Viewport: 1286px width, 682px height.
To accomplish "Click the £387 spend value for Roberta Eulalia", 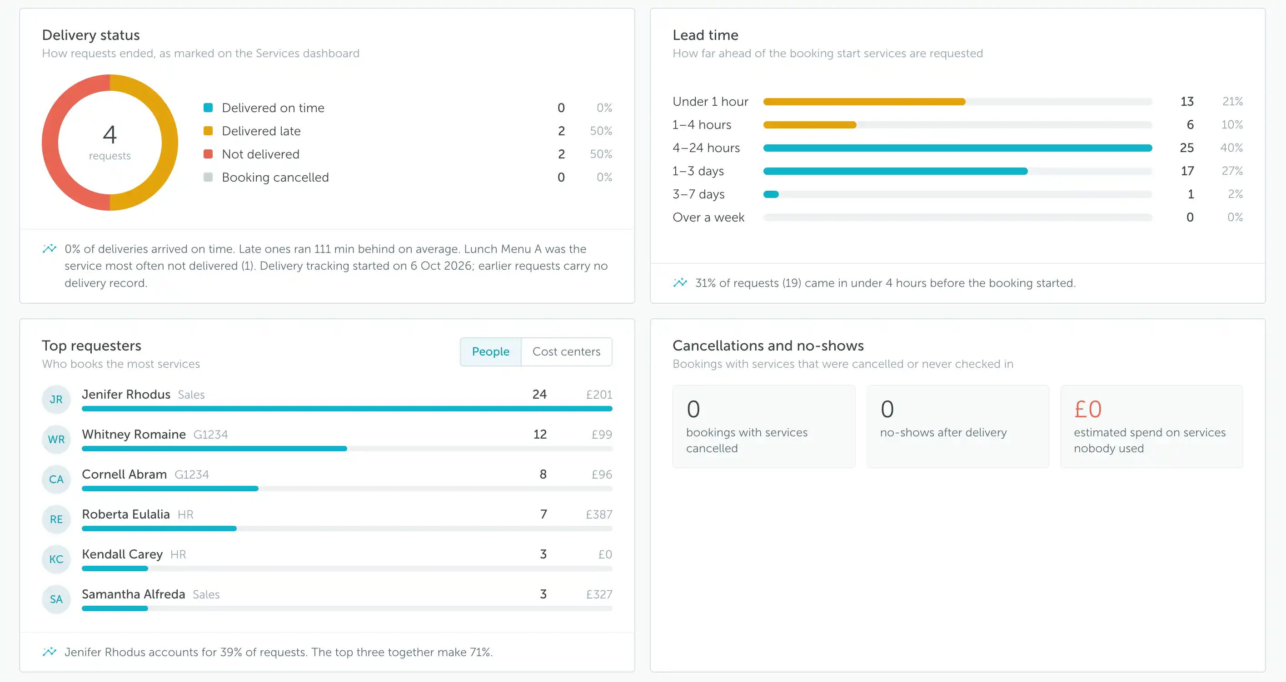I will pyautogui.click(x=598, y=514).
